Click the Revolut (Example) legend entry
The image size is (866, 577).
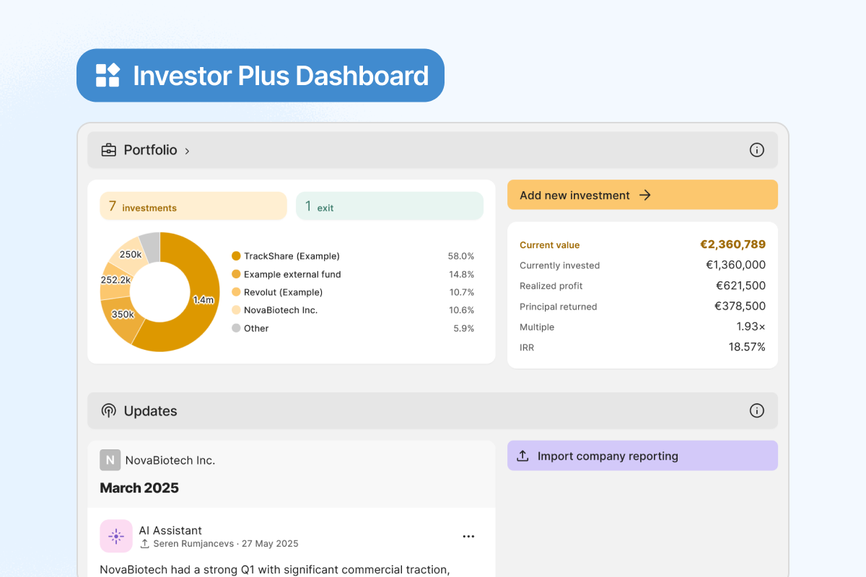point(283,292)
